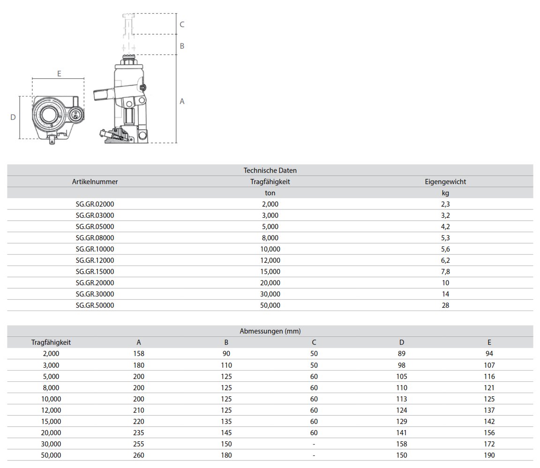Click the article number SG.GR.30000
Image resolution: width=540 pixels, height=468 pixels.
[95, 294]
